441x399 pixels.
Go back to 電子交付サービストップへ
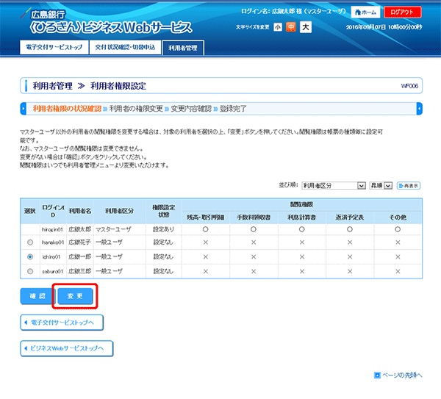pyautogui.click(x=62, y=323)
